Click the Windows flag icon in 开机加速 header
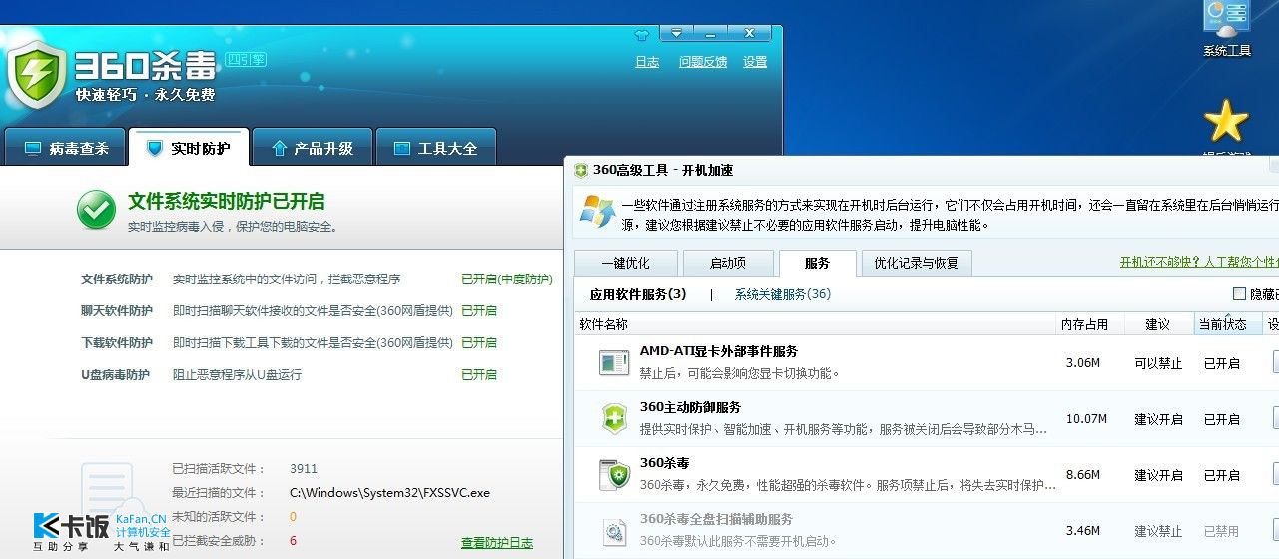Screen dimensions: 1279x559 (597, 212)
